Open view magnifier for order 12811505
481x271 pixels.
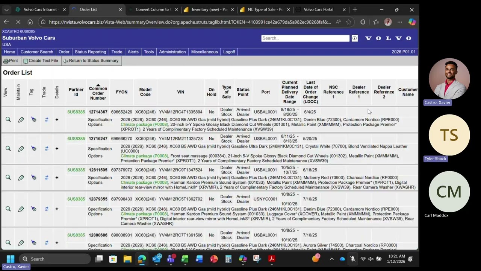click(x=8, y=178)
